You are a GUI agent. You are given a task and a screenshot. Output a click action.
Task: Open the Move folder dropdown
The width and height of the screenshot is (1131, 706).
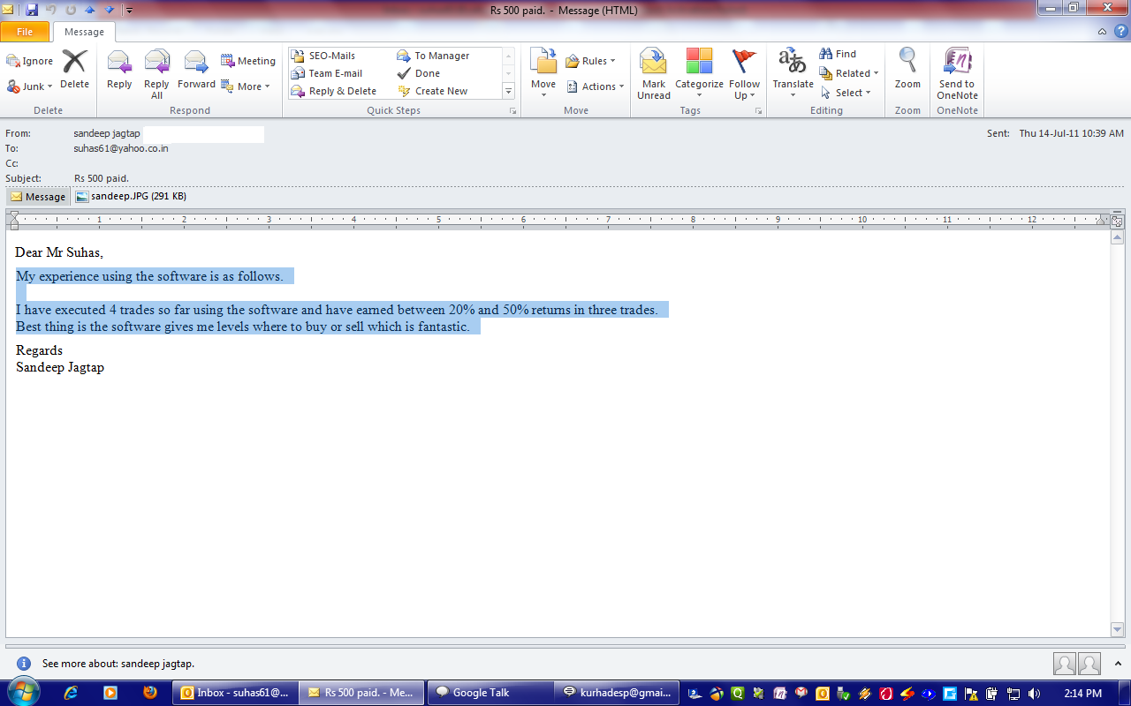point(543,74)
